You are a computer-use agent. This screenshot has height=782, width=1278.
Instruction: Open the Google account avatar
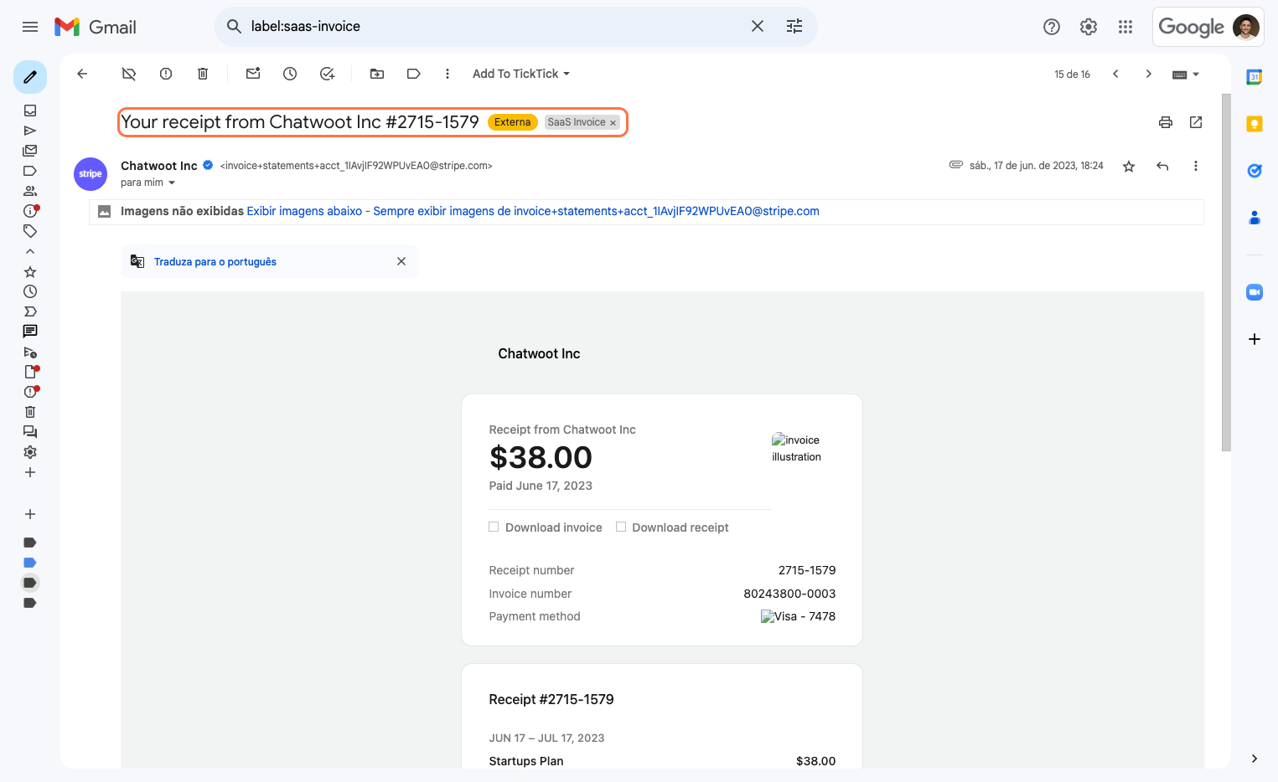(x=1246, y=27)
